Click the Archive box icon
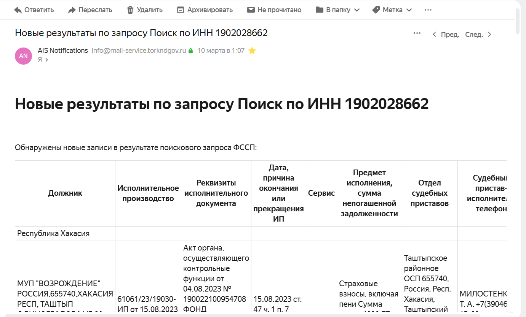Image resolution: width=526 pixels, height=317 pixels. point(181,10)
